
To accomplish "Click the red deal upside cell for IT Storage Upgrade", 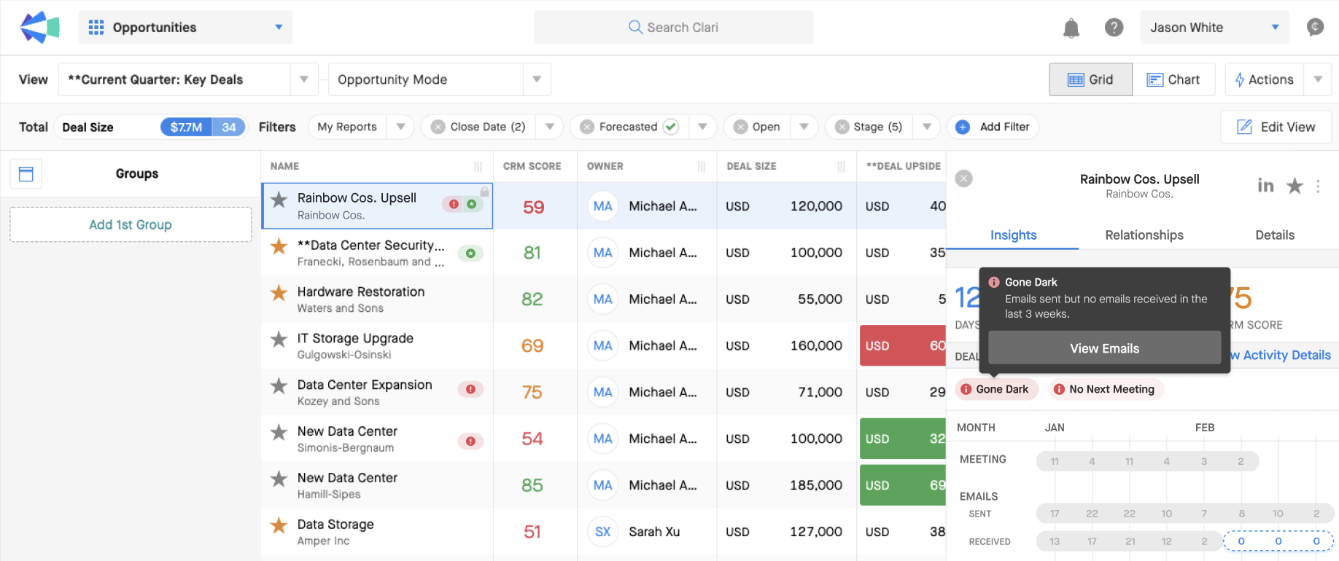I will click(x=903, y=345).
